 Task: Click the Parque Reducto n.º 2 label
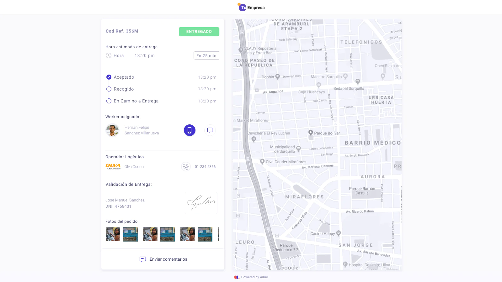coord(286,248)
